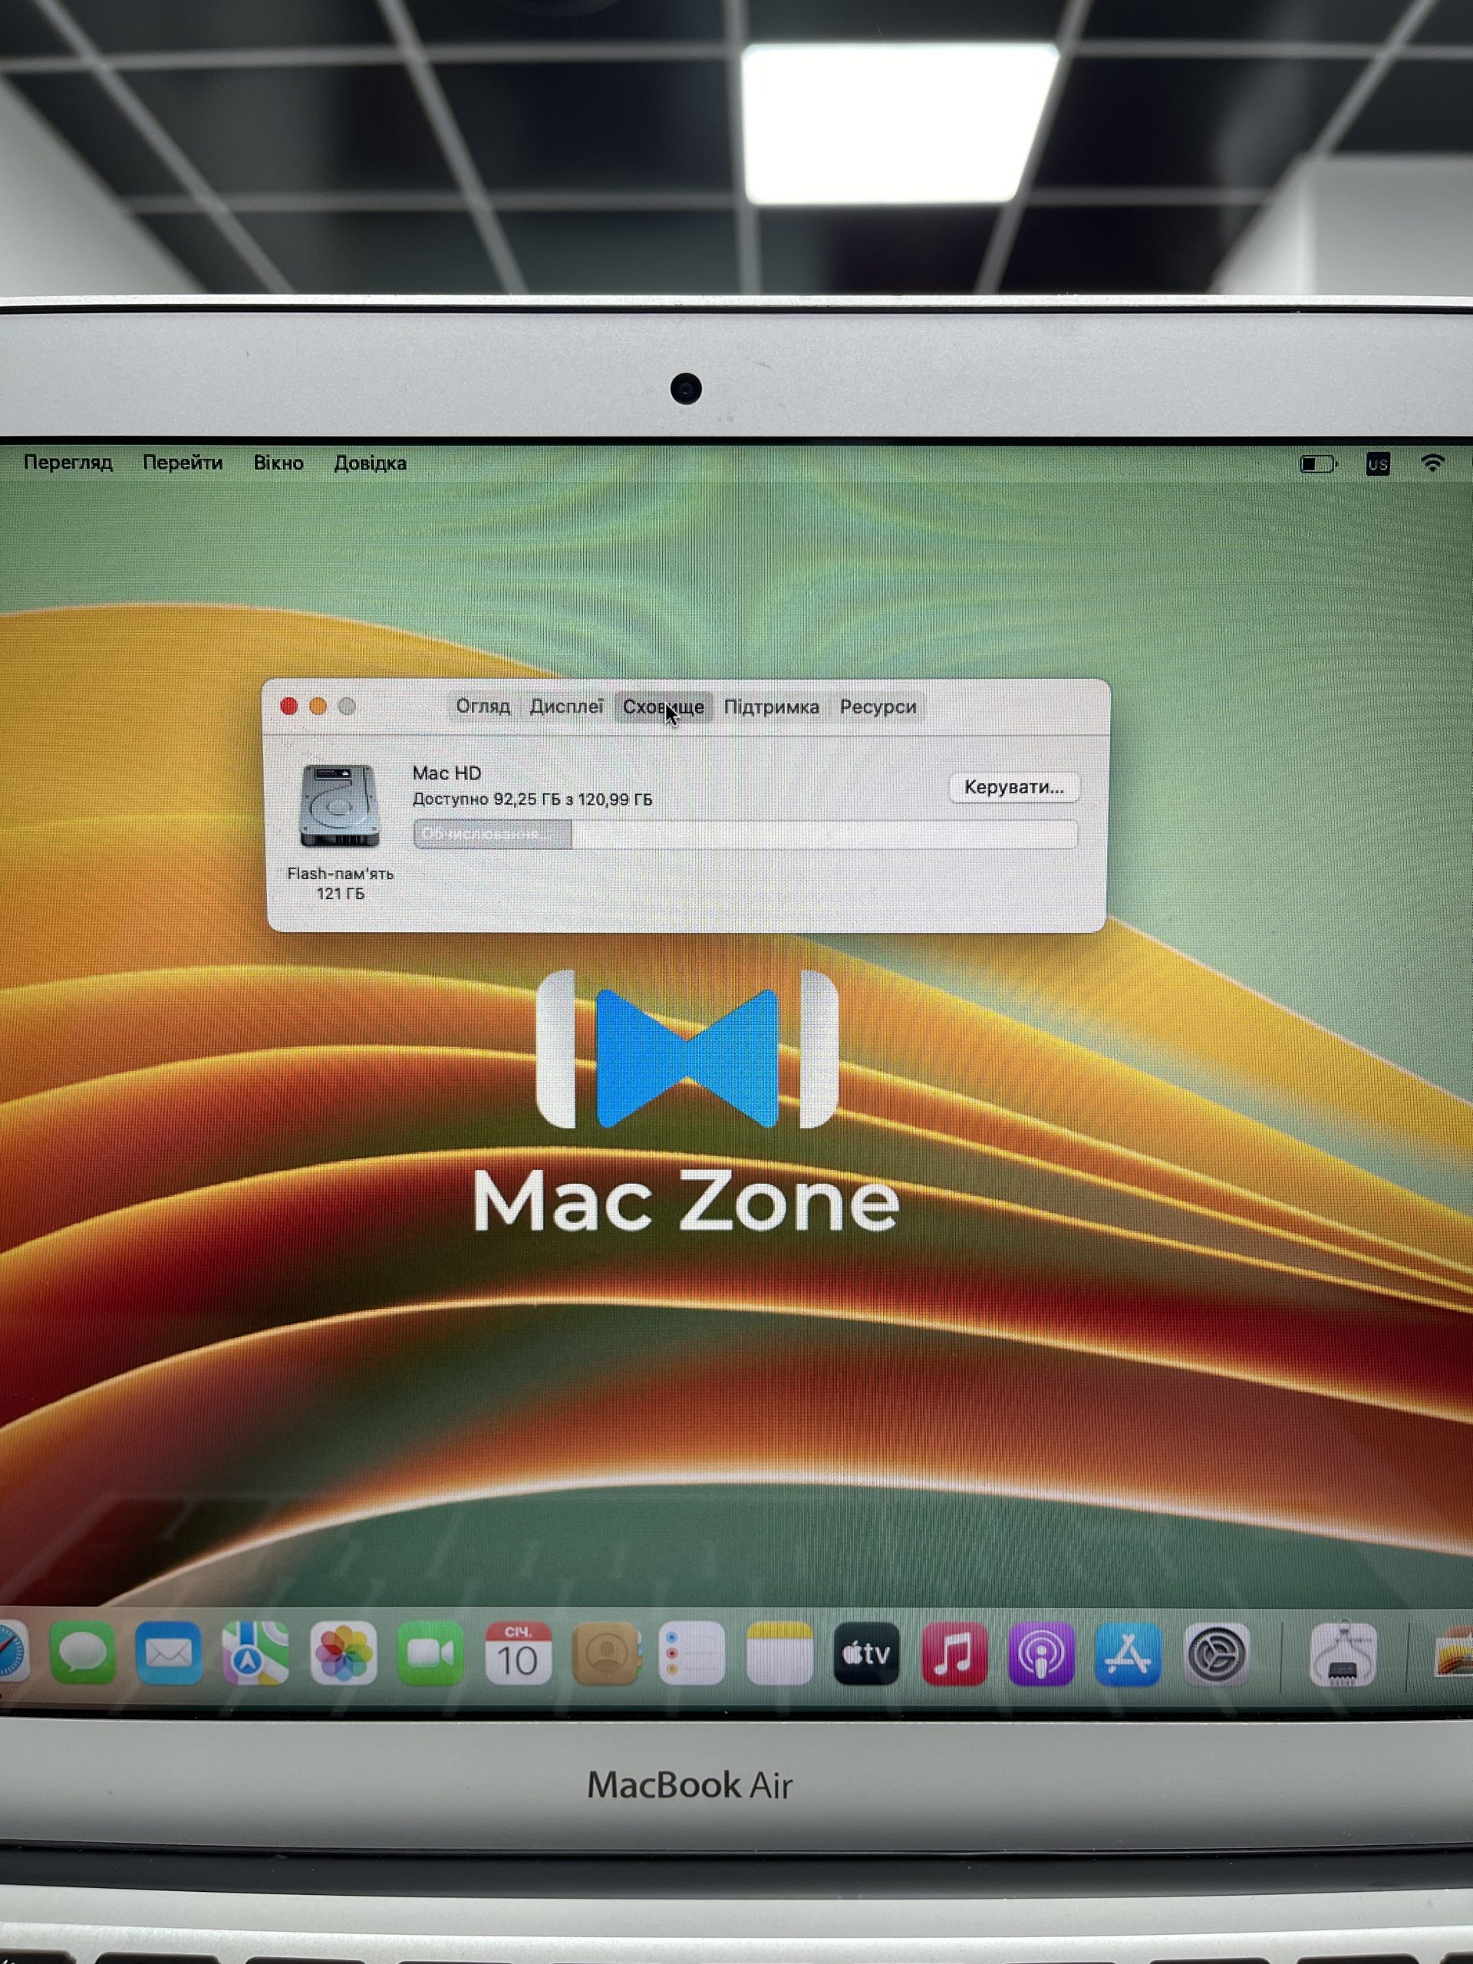Open the Вікно menu
The image size is (1473, 1964).
(278, 463)
